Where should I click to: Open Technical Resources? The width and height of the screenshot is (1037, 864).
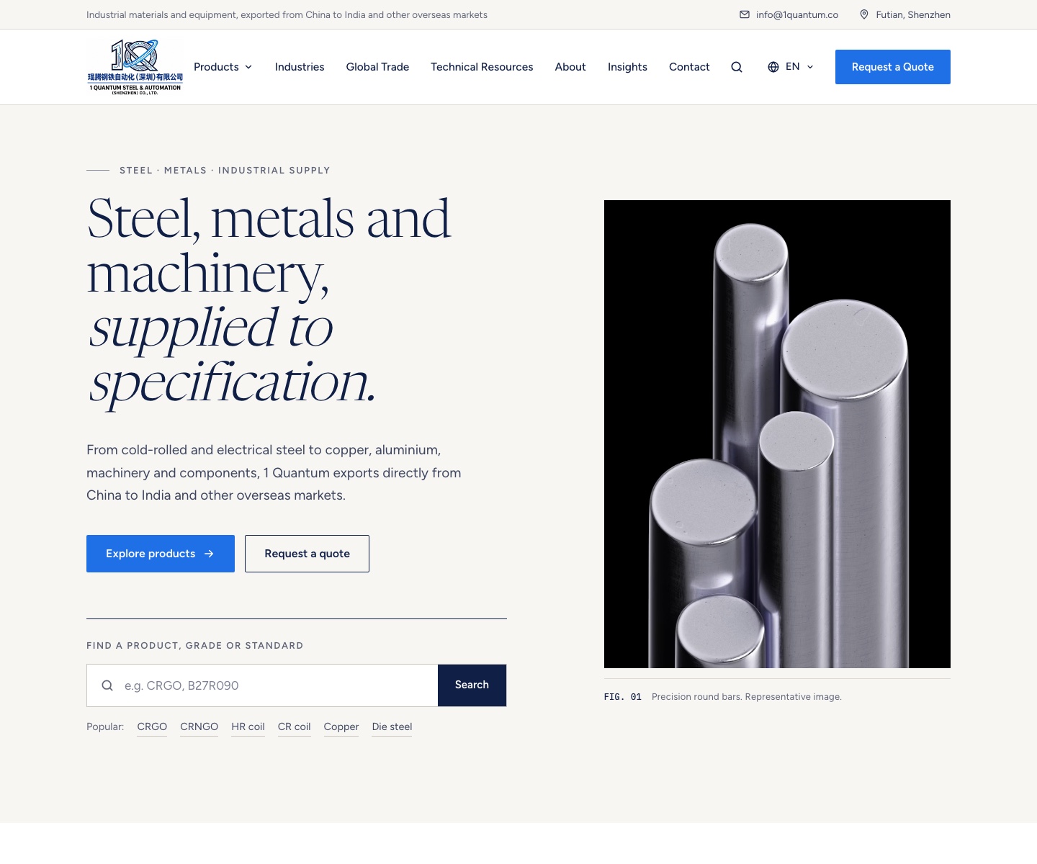coord(482,67)
